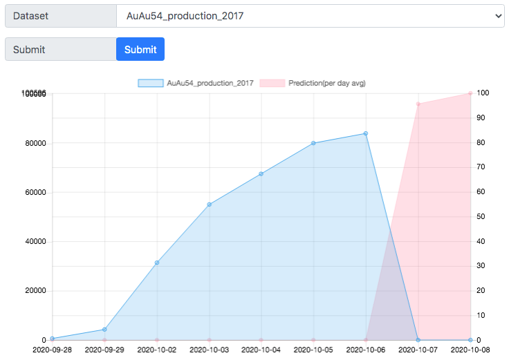Click the blue Submit button
The width and height of the screenshot is (509, 360).
(140, 49)
